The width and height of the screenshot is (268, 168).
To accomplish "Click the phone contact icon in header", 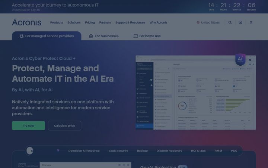I will (x=240, y=22).
